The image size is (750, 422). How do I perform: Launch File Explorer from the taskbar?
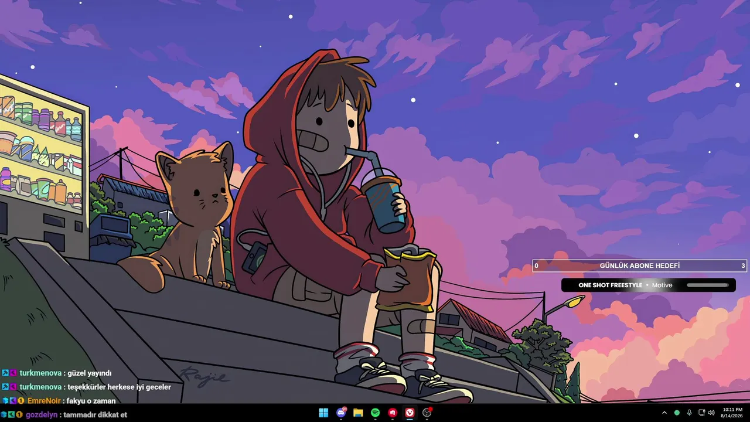pos(358,413)
